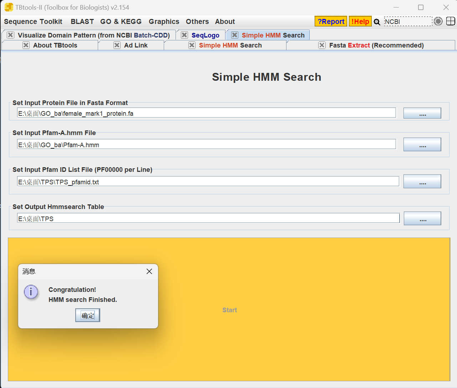The height and width of the screenshot is (388, 457).
Task: Close the Ad Link tab
Action: 117,45
